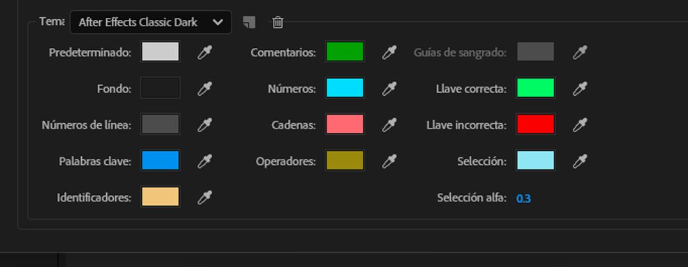Select eyedropper beside Cadenas swatch

[389, 125]
